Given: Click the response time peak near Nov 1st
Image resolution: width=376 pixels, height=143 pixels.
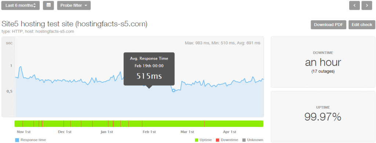Looking at the screenshot, I should [x=21, y=67].
